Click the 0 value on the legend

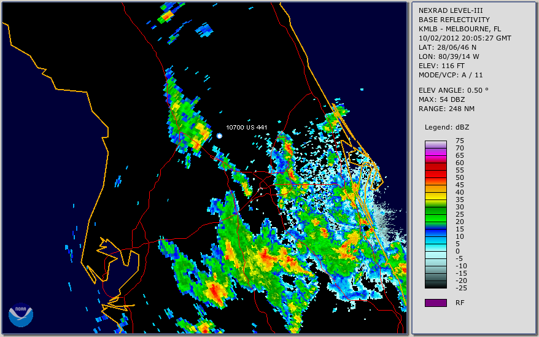pyautogui.click(x=457, y=252)
